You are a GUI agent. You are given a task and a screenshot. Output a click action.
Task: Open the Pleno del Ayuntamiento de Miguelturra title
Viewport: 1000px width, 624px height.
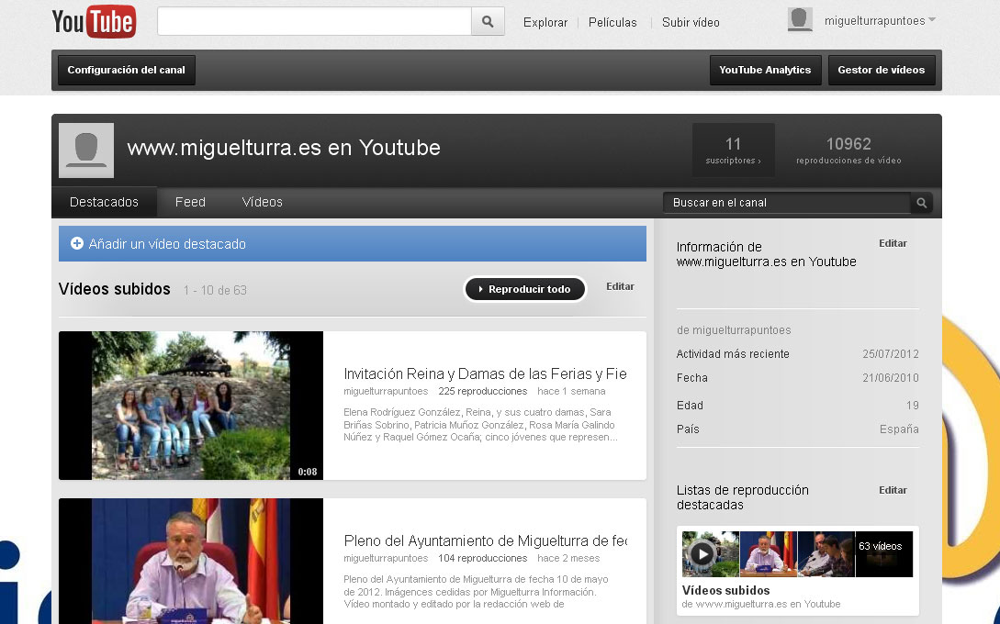point(486,540)
